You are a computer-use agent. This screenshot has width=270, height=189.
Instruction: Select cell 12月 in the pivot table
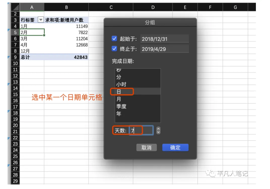pyautogui.click(x=32, y=51)
